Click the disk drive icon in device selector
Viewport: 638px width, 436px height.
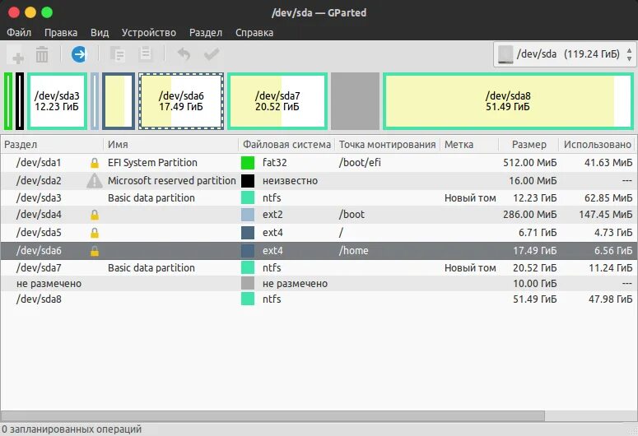click(x=505, y=54)
